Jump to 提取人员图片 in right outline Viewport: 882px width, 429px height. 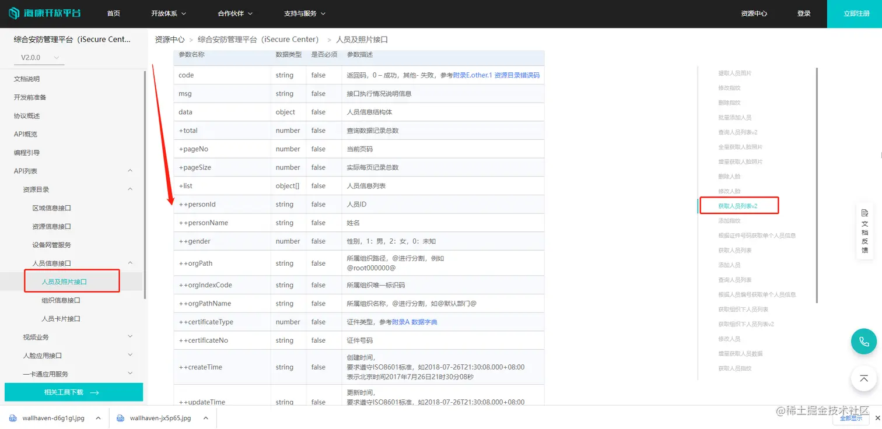[735, 73]
